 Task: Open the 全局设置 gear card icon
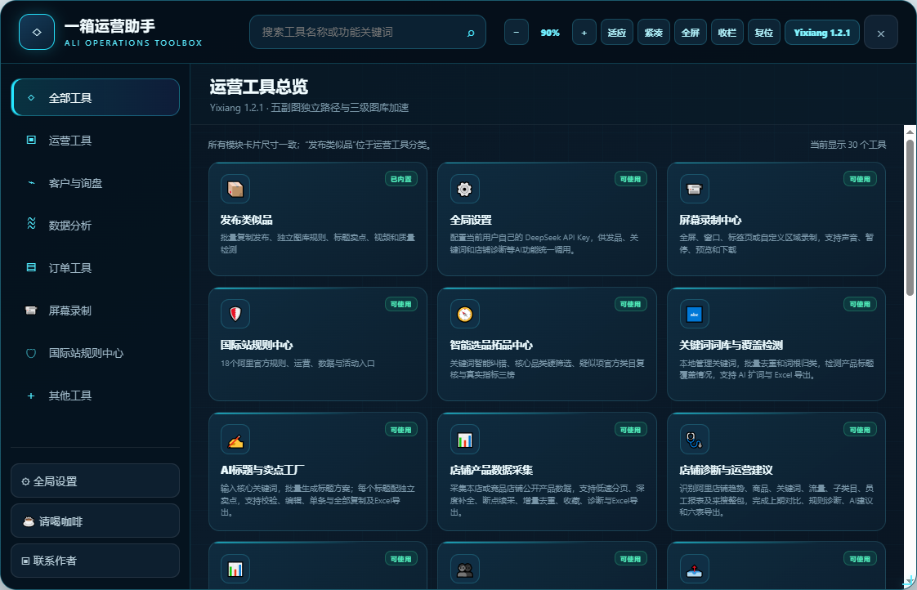click(x=464, y=189)
